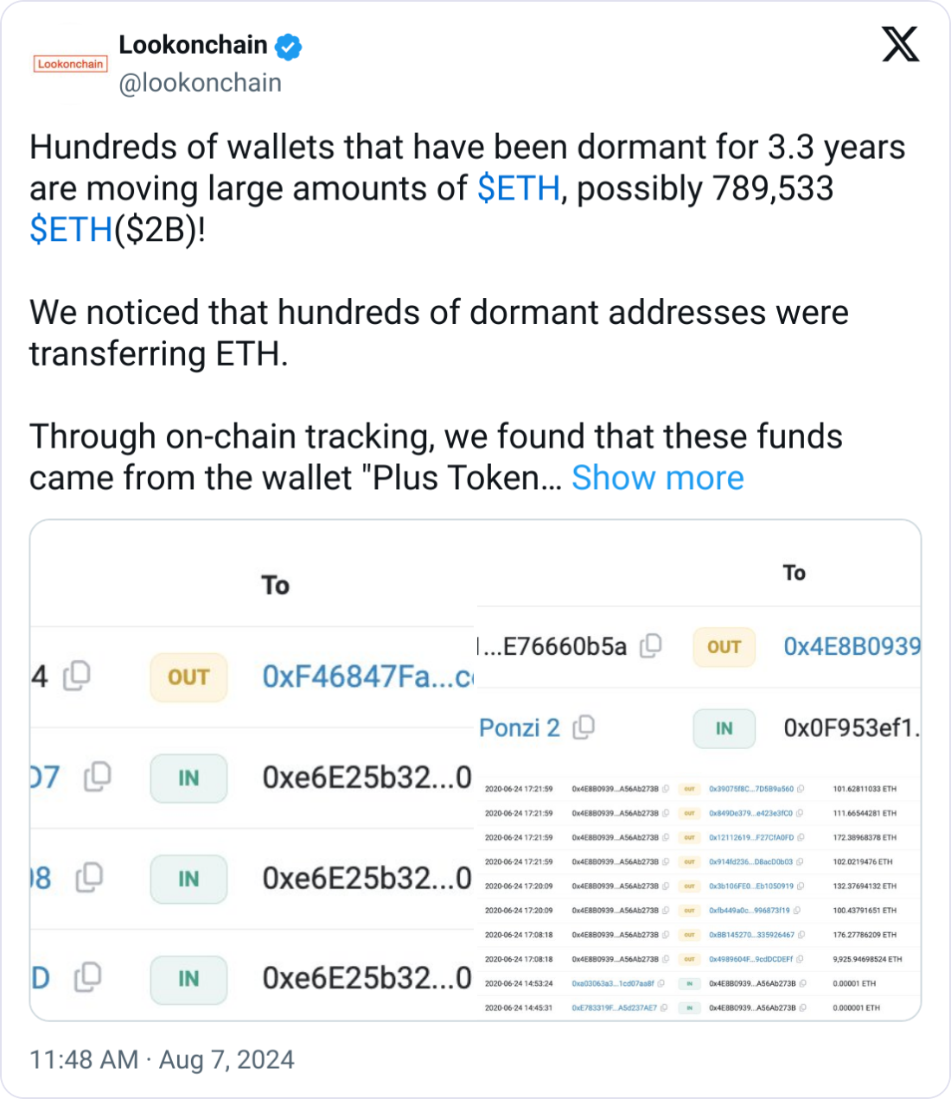Click the green IN badge beside Ponzi 2
Screen dimensions: 951x1099
click(x=724, y=728)
